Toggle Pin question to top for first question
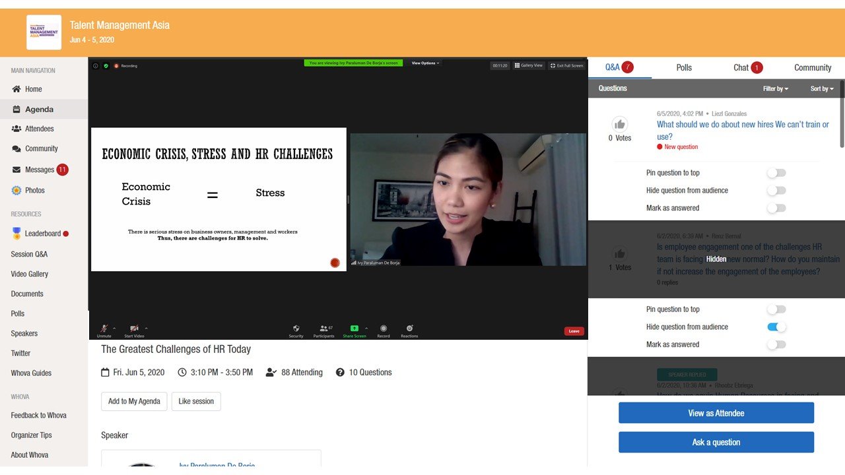Viewport: 845px width, 475px height. [776, 173]
